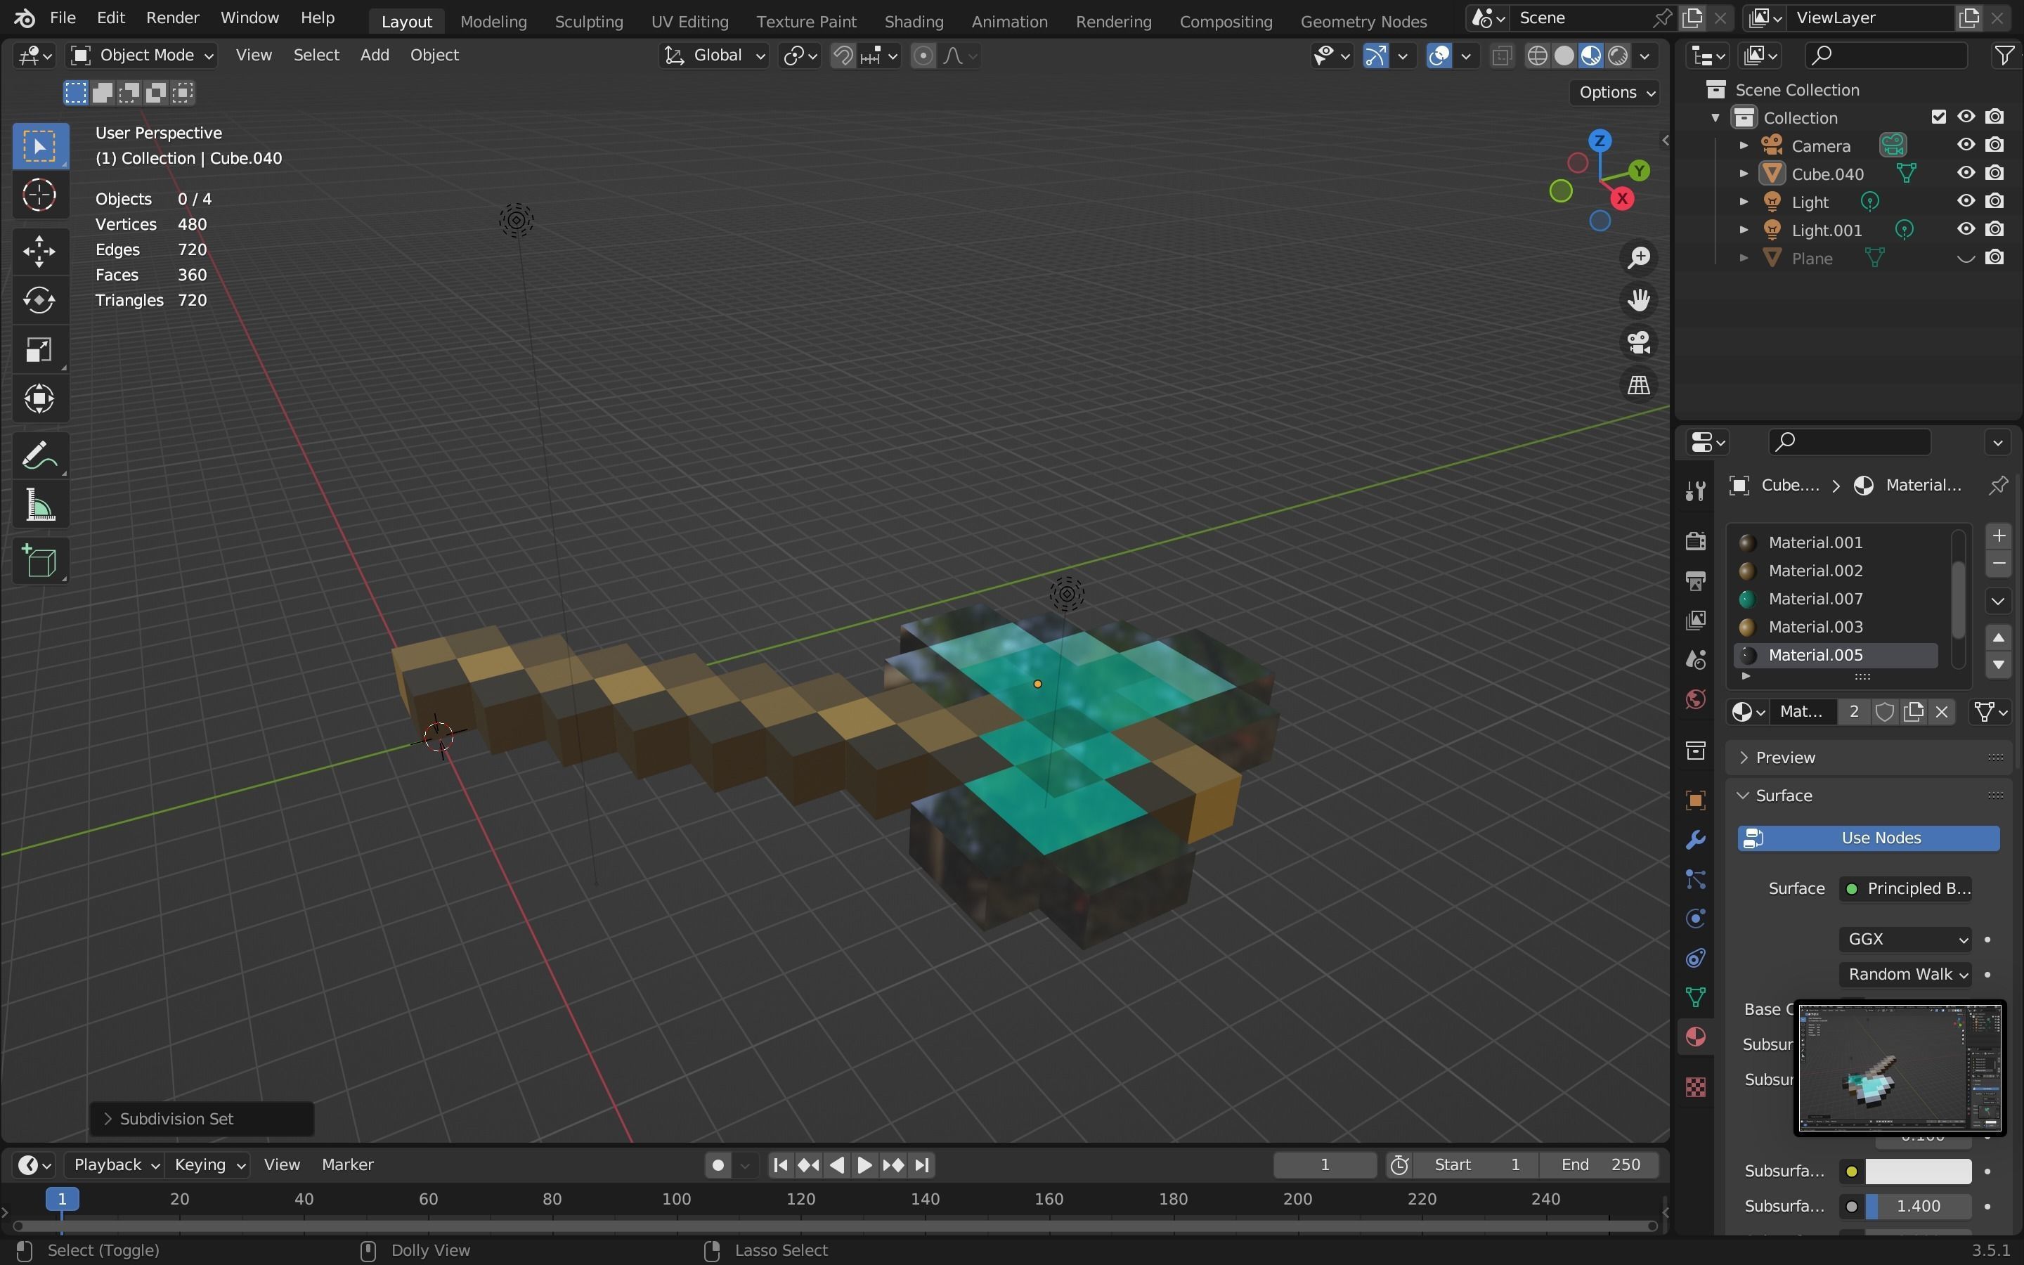Add a new material slot with plus
The height and width of the screenshot is (1265, 2024).
pos(1999,536)
